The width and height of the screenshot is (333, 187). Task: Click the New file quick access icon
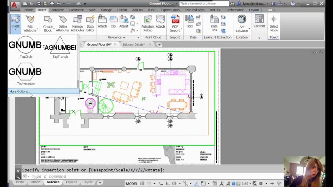[x=25, y=4]
